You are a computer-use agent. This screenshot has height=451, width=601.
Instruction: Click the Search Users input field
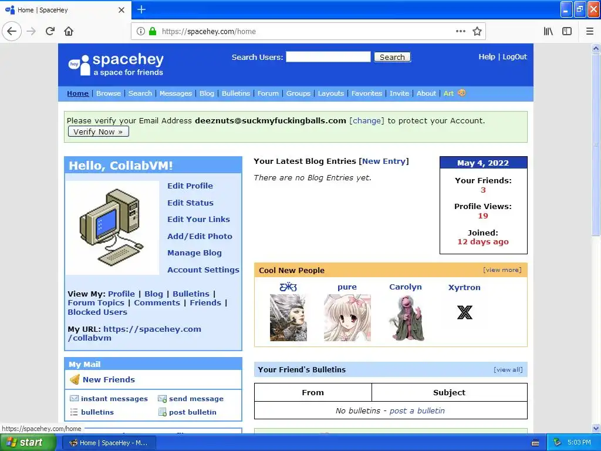click(328, 57)
